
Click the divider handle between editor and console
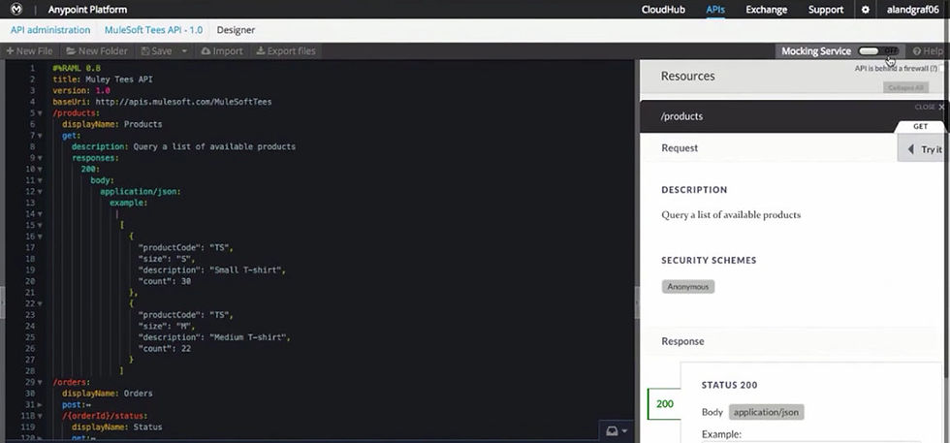coord(637,301)
